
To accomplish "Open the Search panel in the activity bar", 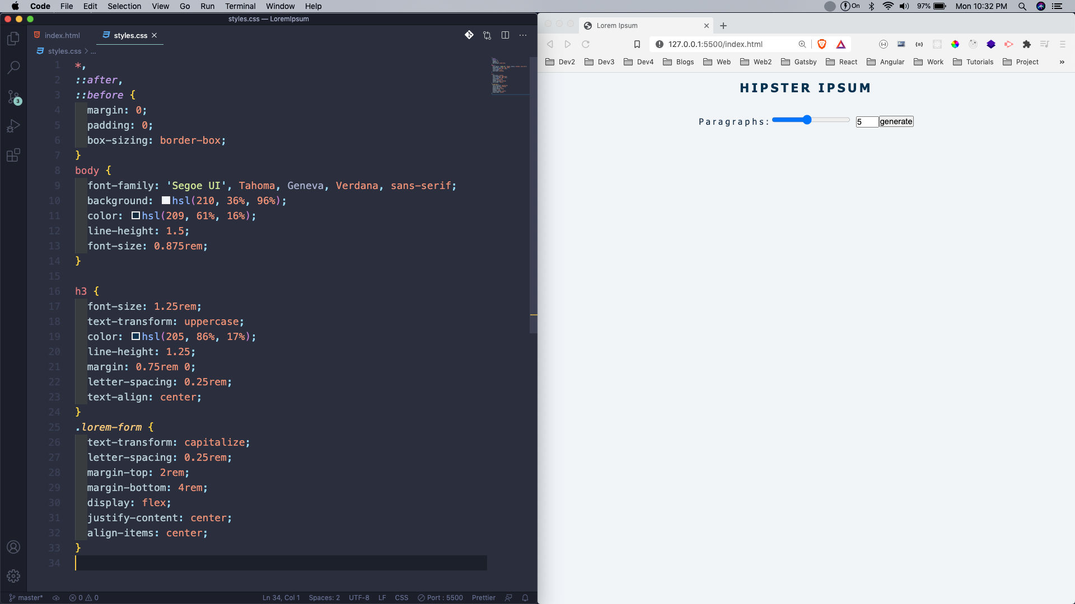I will pos(13,68).
